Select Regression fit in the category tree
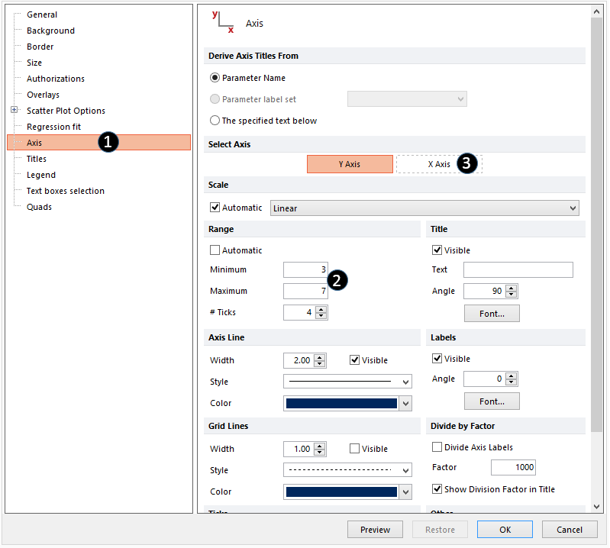The height and width of the screenshot is (548, 610). coord(53,127)
